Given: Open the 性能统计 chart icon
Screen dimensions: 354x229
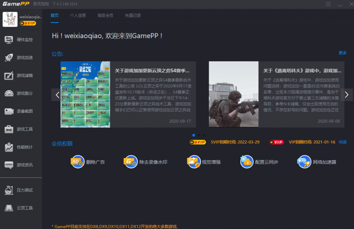Looking at the screenshot, I should (x=9, y=147).
